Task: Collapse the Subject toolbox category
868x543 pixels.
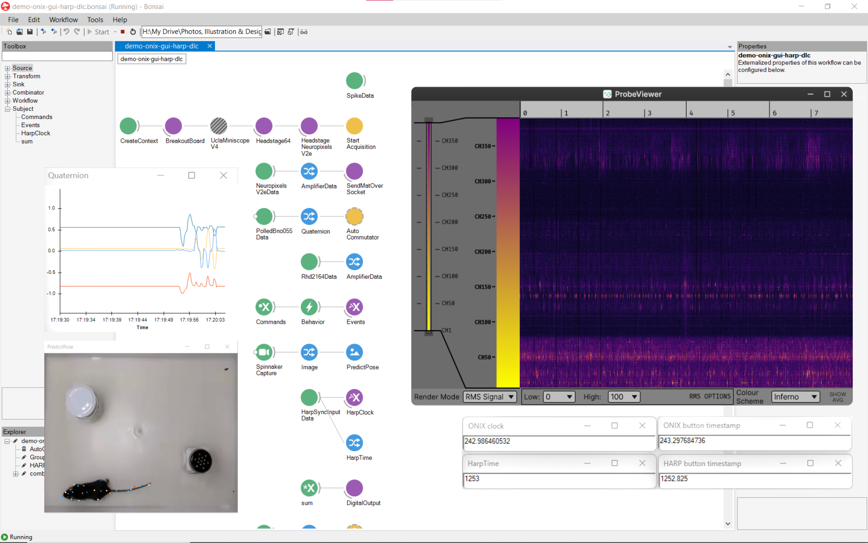Action: click(x=7, y=109)
